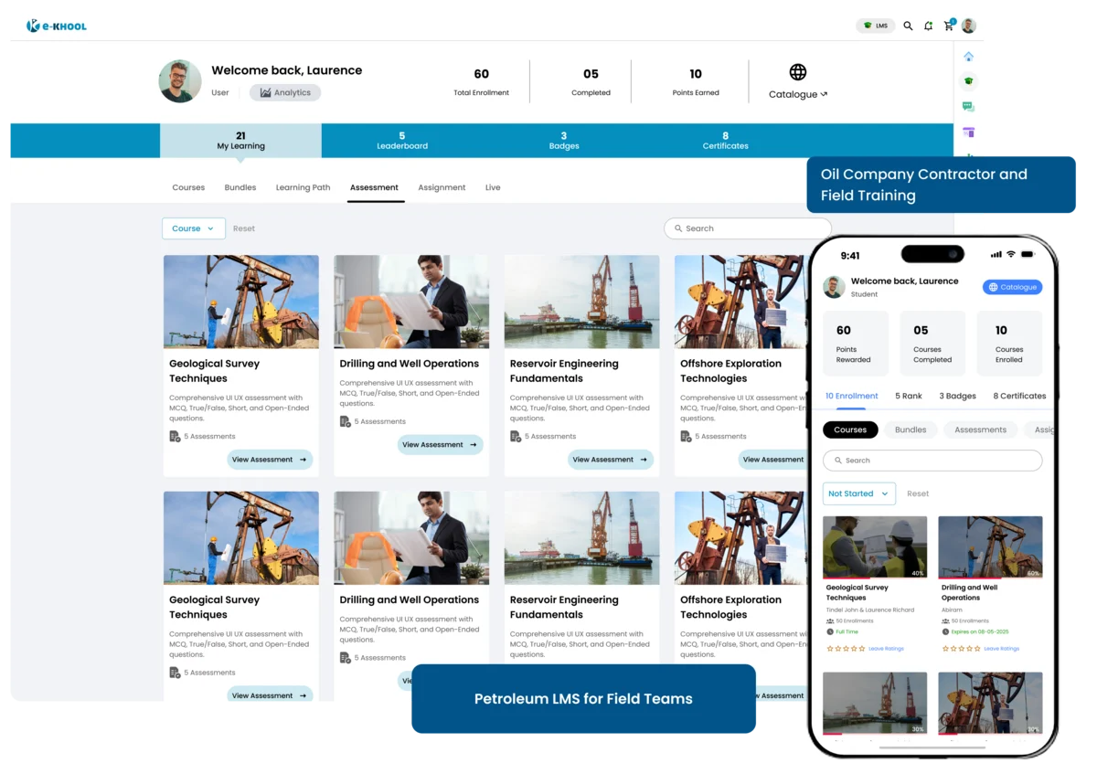1097x774 pixels.
Task: Expand the Catalogue chevron in the header
Action: [824, 94]
